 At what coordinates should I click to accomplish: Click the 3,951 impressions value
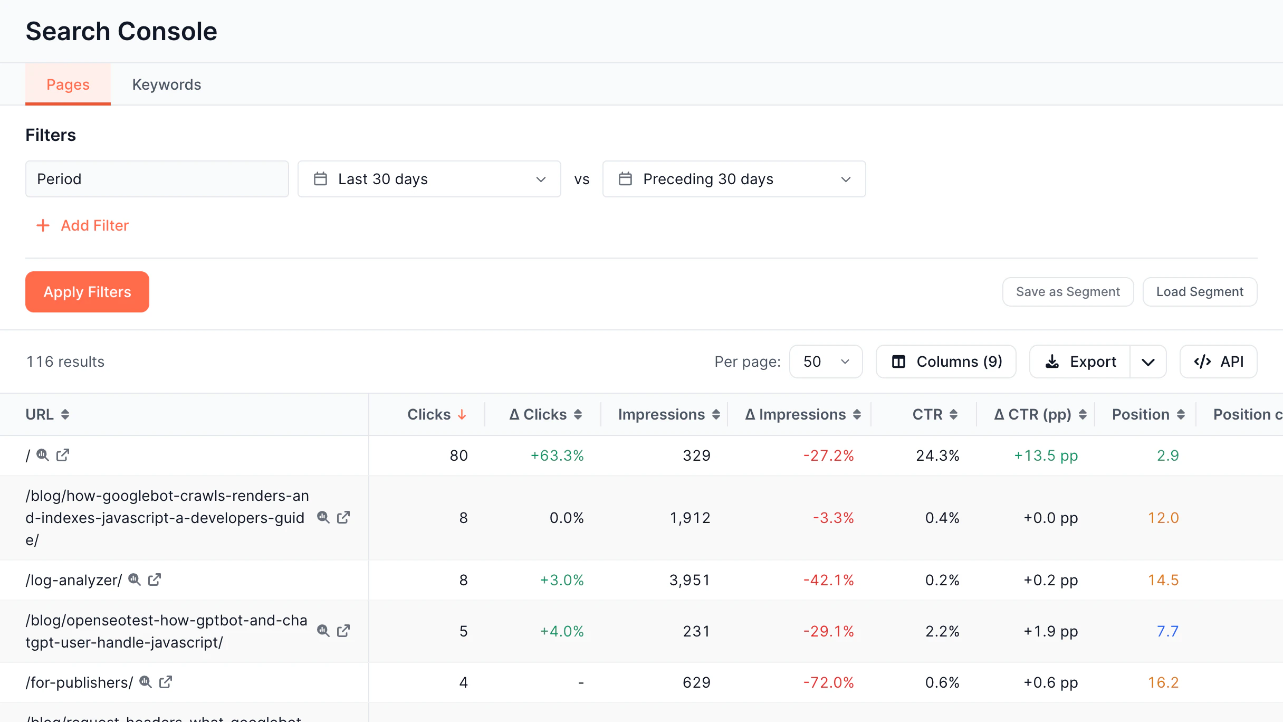point(690,580)
